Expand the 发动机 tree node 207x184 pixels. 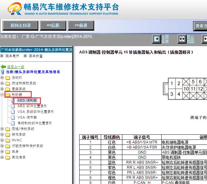click(x=2, y=77)
